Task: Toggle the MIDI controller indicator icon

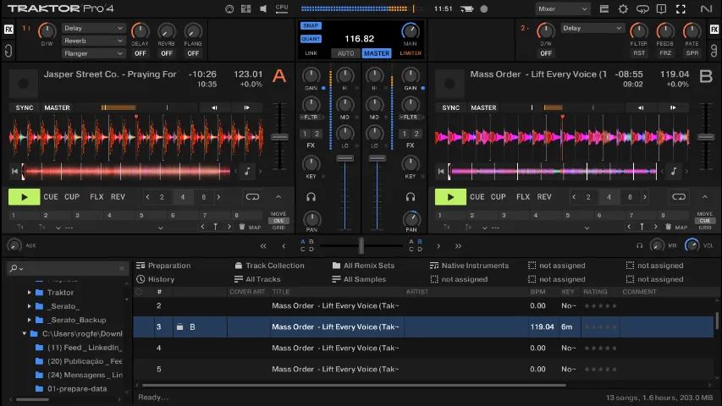Action: coord(229,8)
